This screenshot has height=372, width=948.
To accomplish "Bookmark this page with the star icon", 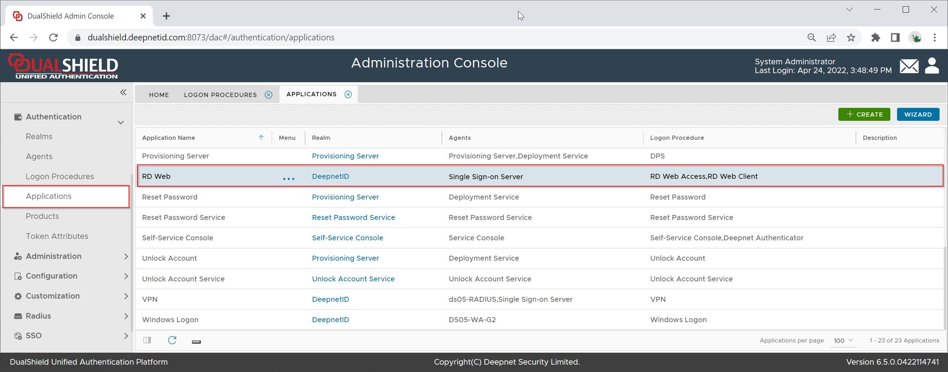I will click(851, 38).
